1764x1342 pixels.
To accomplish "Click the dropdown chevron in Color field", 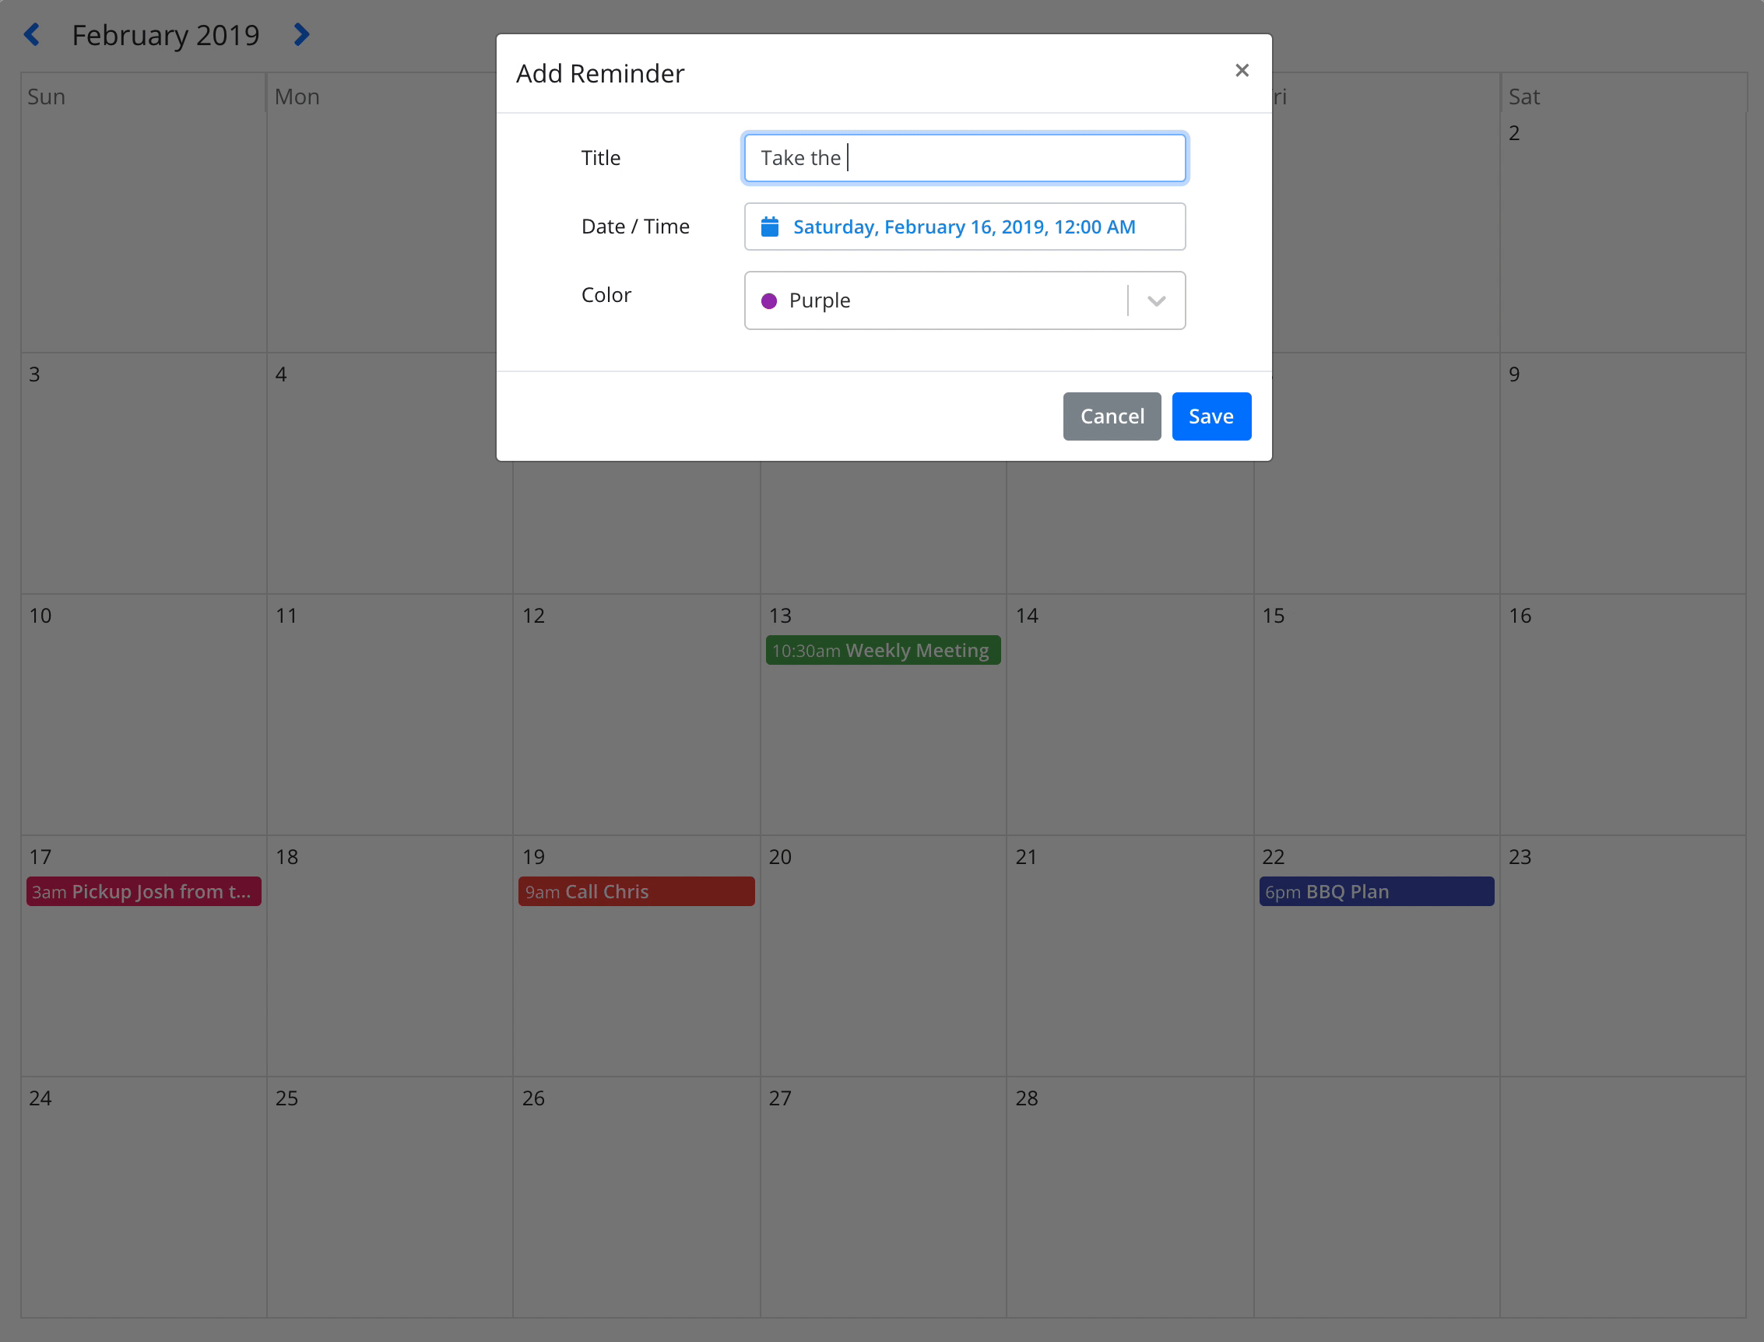I will tap(1156, 299).
